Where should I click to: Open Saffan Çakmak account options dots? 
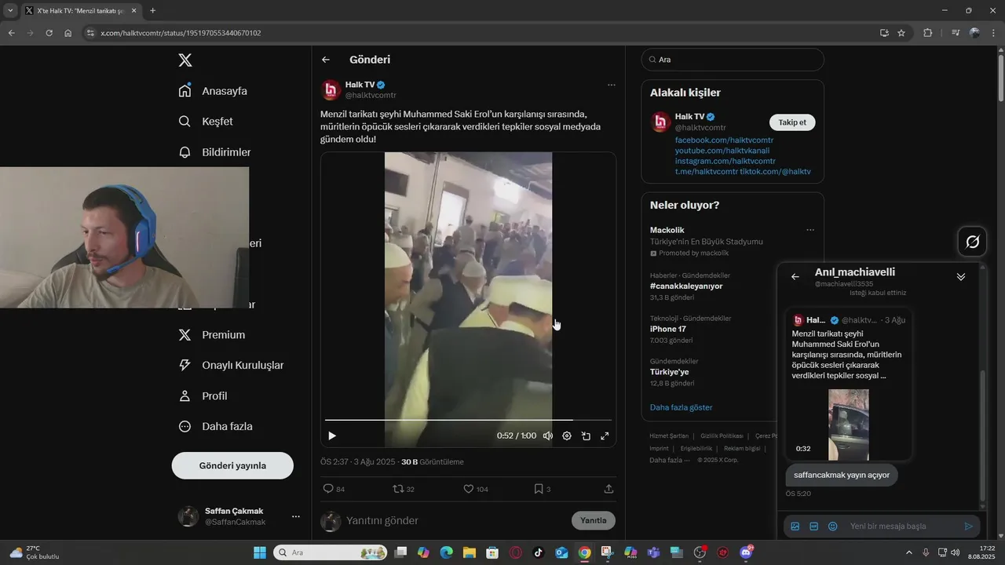point(295,516)
